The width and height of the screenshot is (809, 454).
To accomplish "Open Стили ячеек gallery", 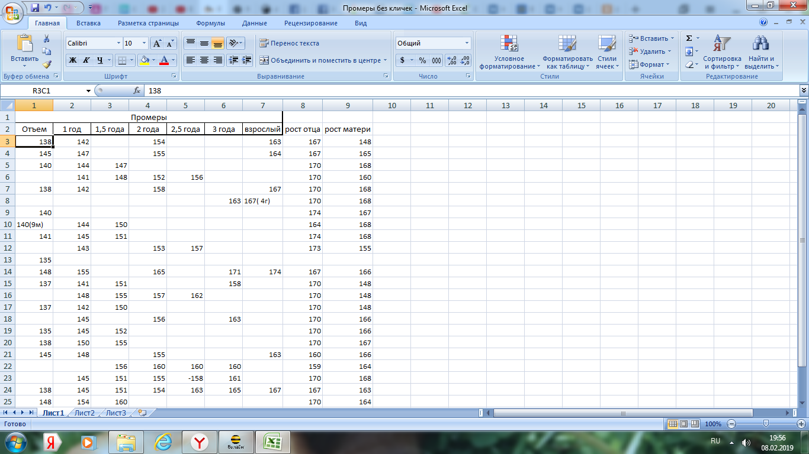I will pos(607,52).
